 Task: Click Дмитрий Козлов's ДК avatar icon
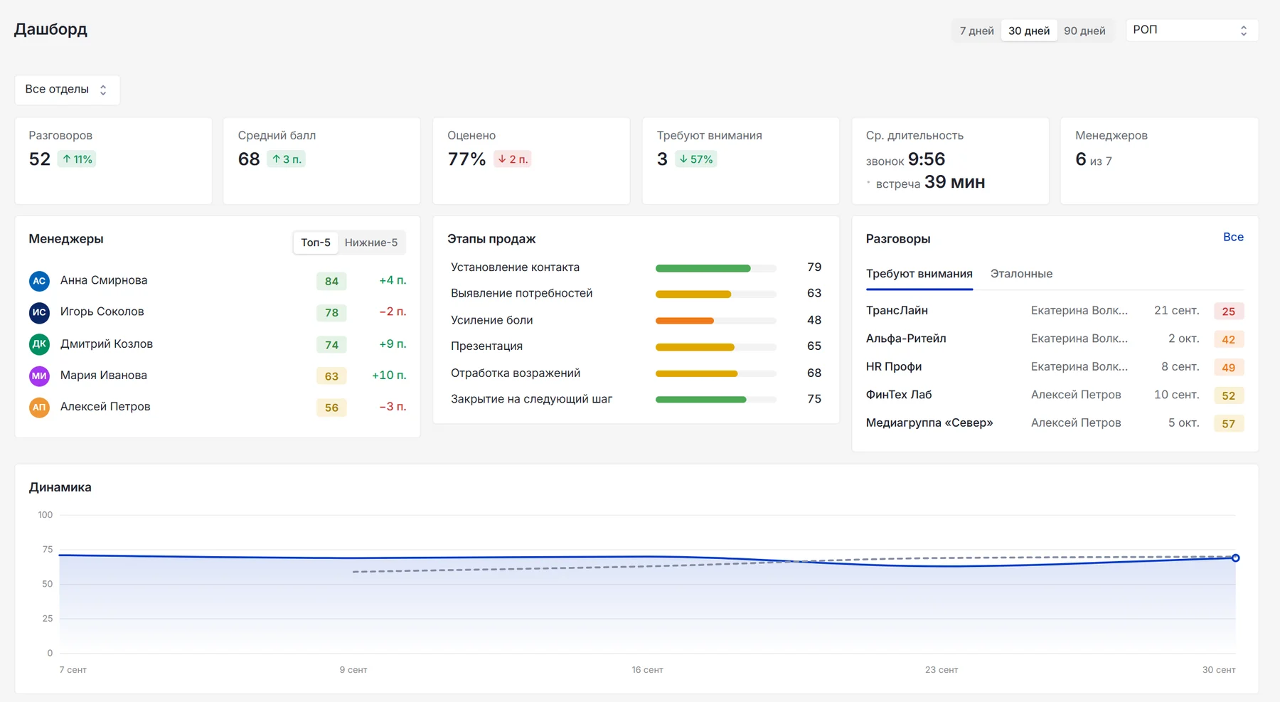point(39,344)
